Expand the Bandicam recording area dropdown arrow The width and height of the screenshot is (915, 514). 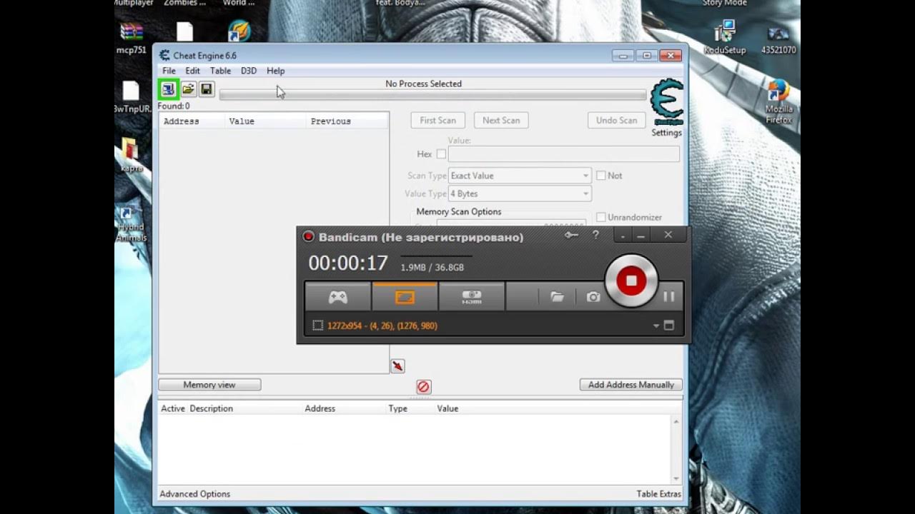pyautogui.click(x=656, y=326)
